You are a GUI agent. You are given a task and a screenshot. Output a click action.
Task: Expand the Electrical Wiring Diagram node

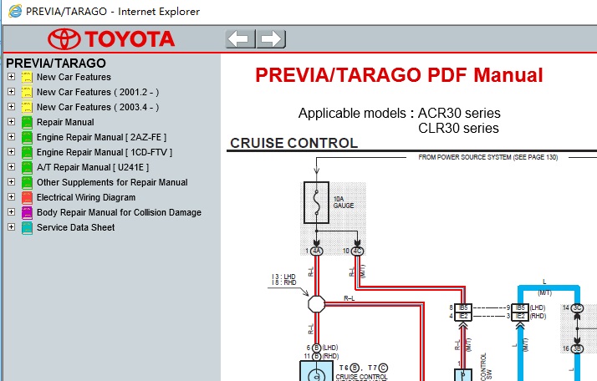click(12, 197)
